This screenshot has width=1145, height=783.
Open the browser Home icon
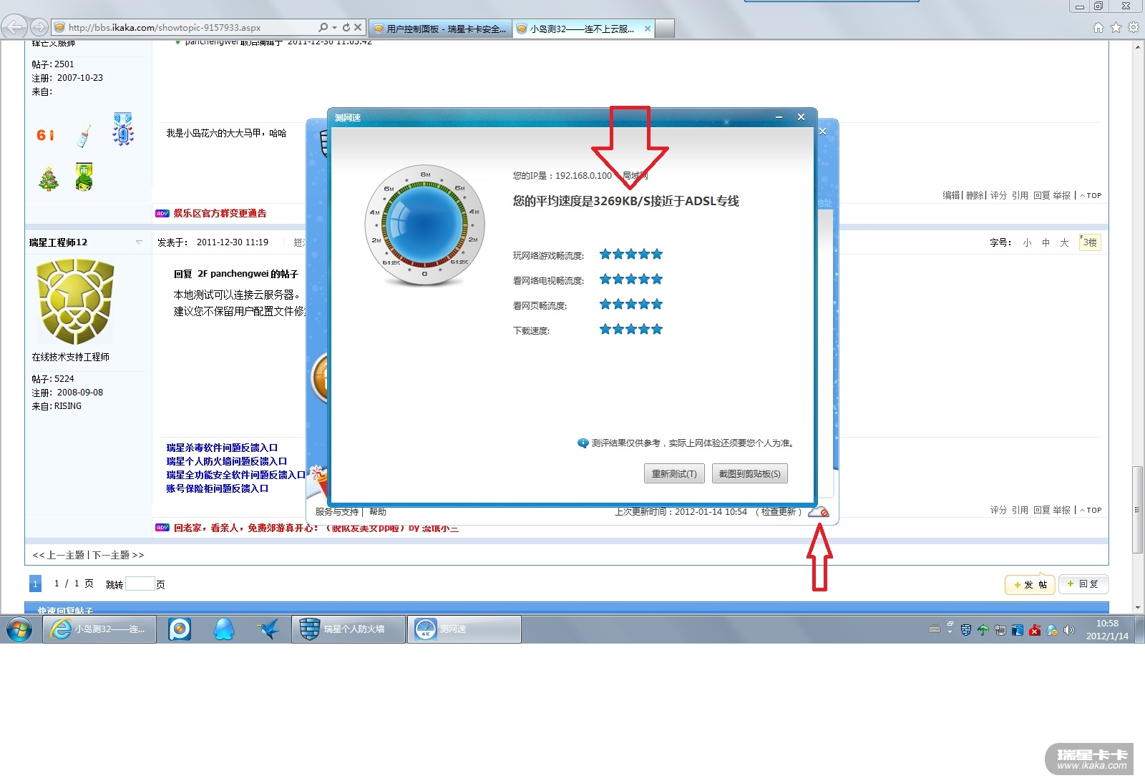[1098, 28]
